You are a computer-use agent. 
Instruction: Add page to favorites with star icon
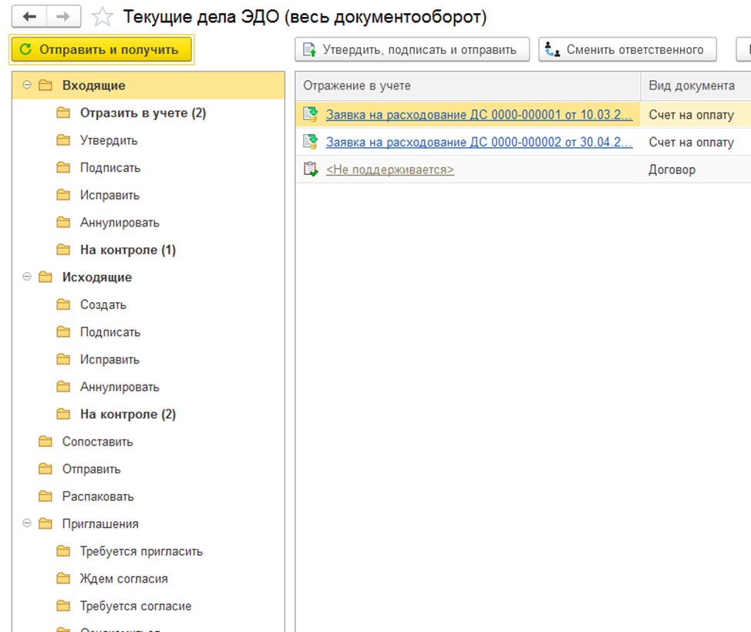102,17
